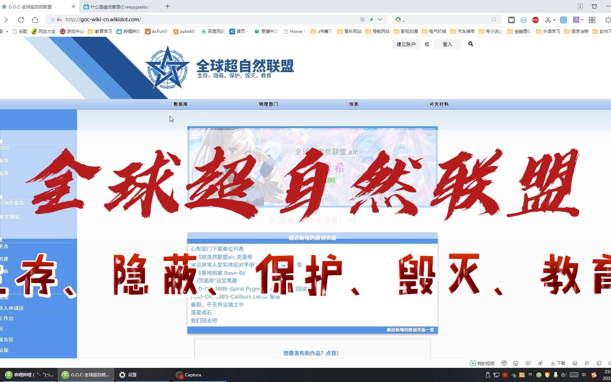
Task: Open the picture viewer icon in status bar
Action: click(516, 363)
